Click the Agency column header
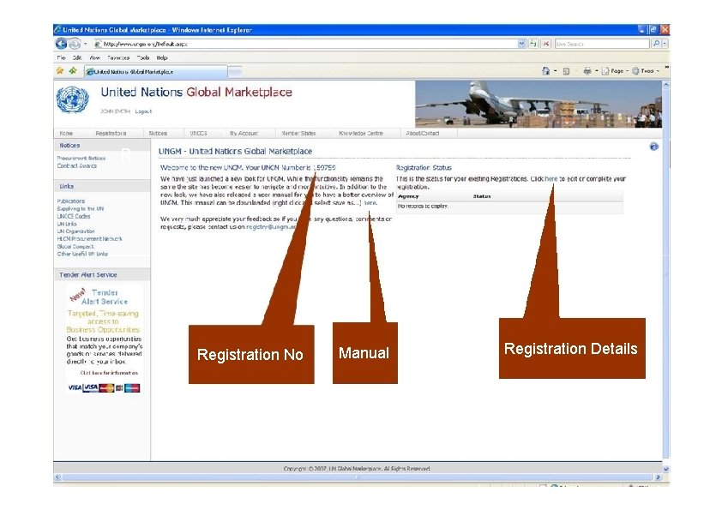Image resolution: width=722 pixels, height=510 pixels. click(x=408, y=196)
